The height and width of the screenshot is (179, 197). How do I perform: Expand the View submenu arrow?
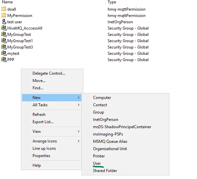click(79, 132)
